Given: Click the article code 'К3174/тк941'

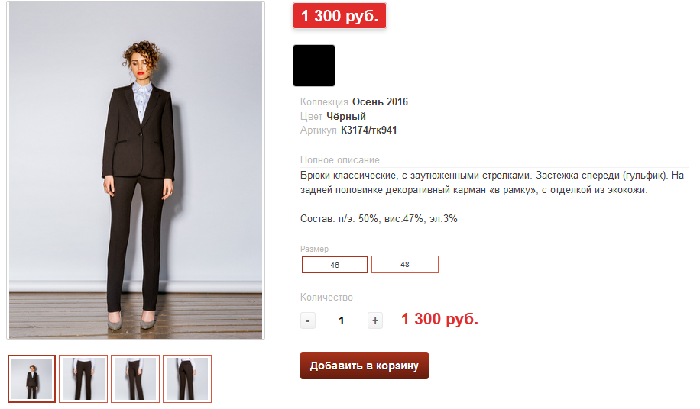Looking at the screenshot, I should click(x=368, y=130).
